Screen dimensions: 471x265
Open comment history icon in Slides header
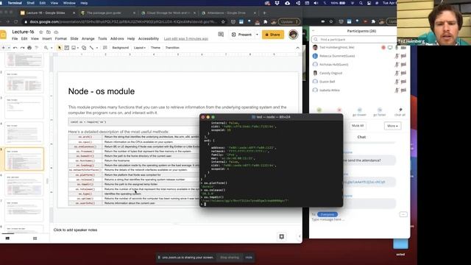click(x=221, y=35)
